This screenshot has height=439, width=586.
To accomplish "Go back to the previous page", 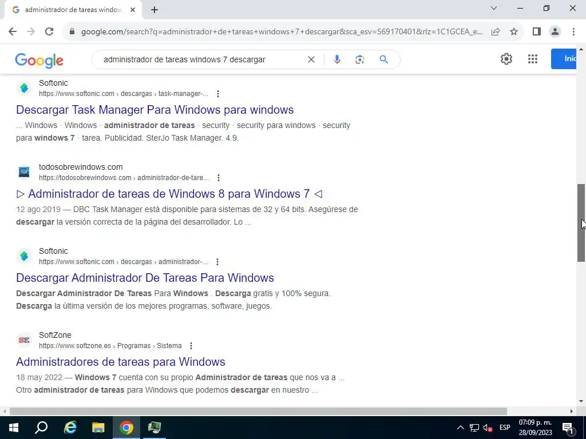I will [13, 32].
